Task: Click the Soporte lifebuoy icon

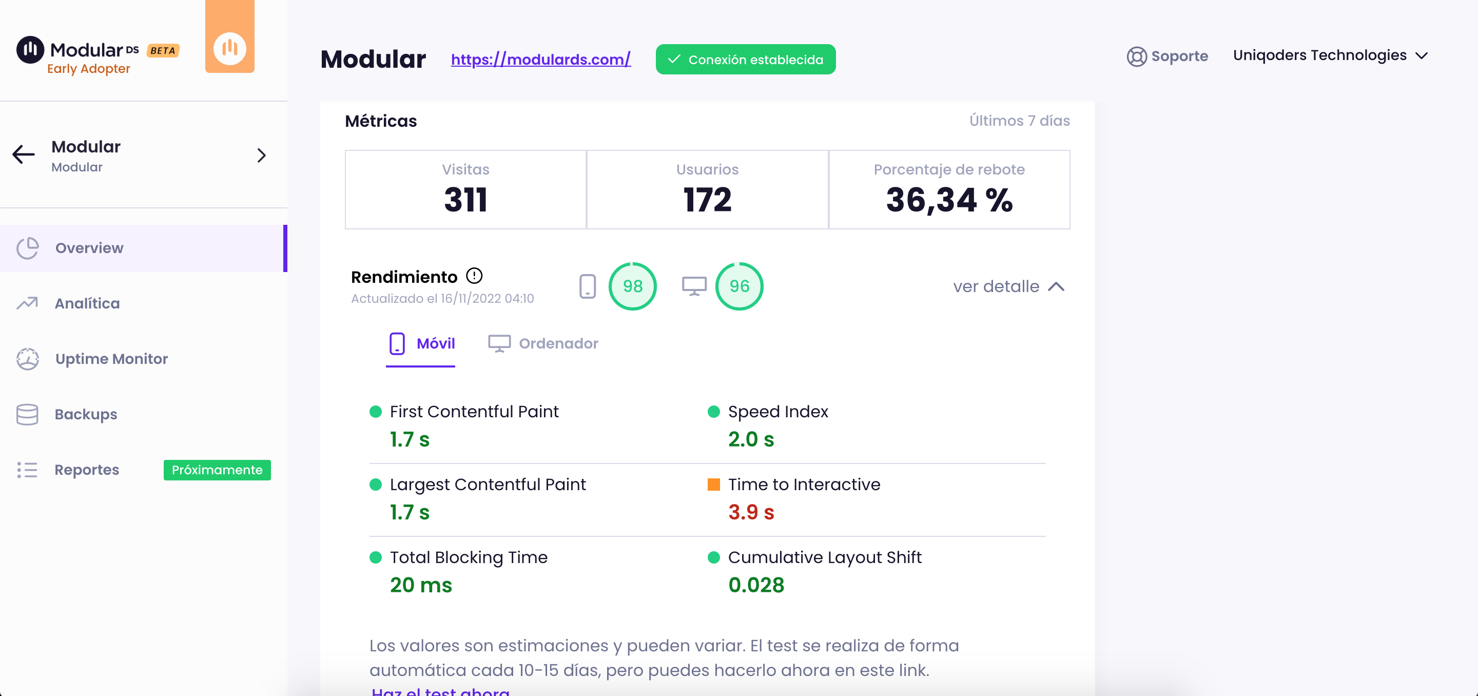Action: 1136,56
